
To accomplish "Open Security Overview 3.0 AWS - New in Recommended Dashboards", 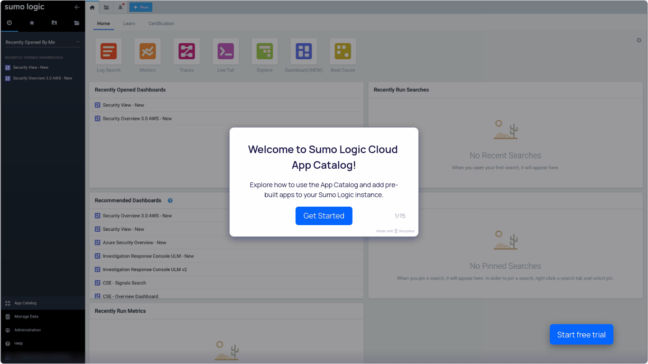I will (x=227, y=216).
